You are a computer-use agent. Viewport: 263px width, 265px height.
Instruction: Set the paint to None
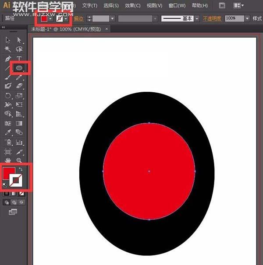tap(22, 193)
